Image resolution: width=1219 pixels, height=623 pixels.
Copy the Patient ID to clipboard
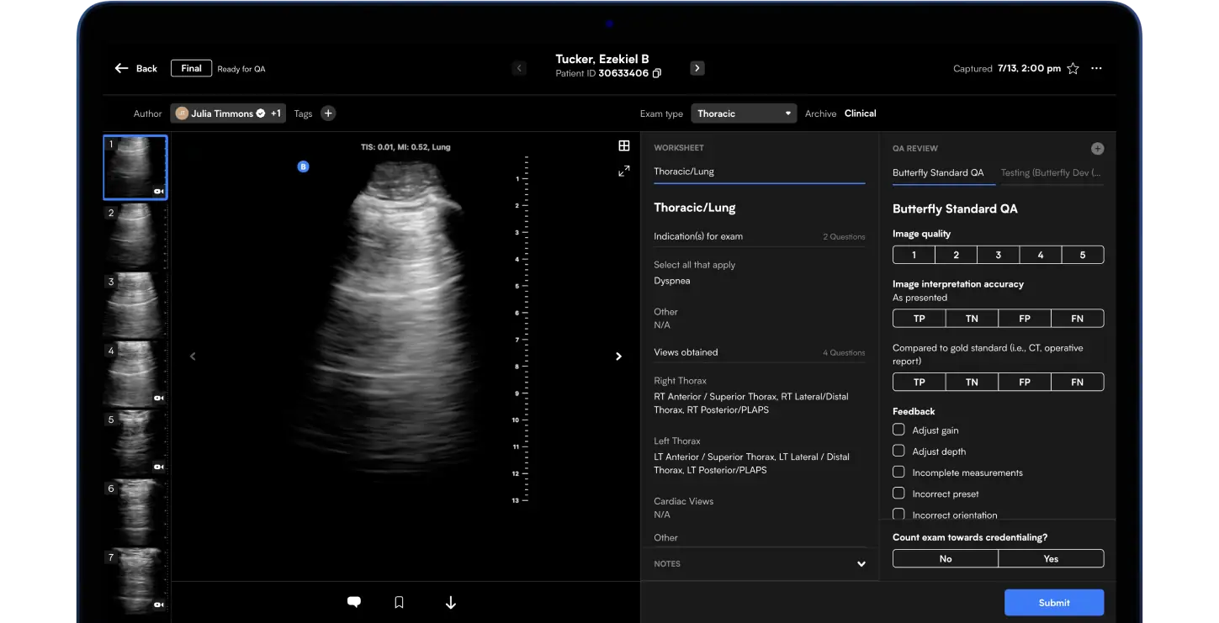[657, 73]
